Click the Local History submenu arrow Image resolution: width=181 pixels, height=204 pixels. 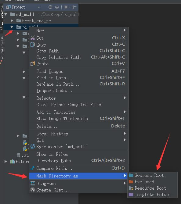click(125, 133)
